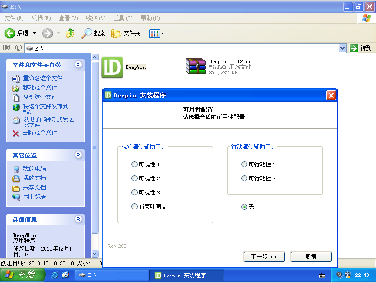
Task: Collapse the 文件和文件夹任务 panel
Action: [x=78, y=64]
